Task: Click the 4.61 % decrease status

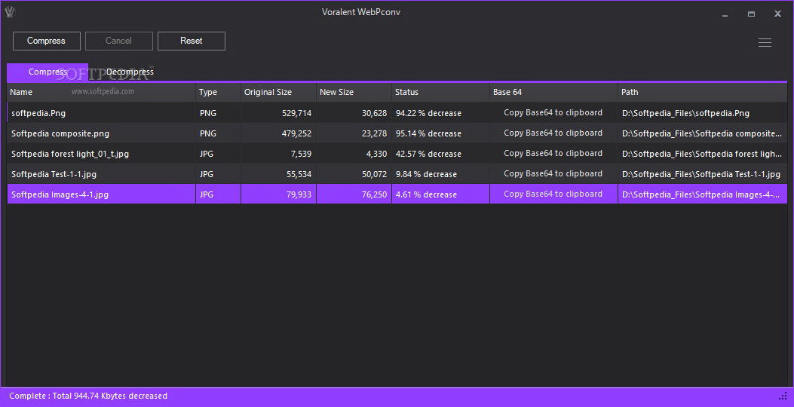Action: click(x=426, y=194)
